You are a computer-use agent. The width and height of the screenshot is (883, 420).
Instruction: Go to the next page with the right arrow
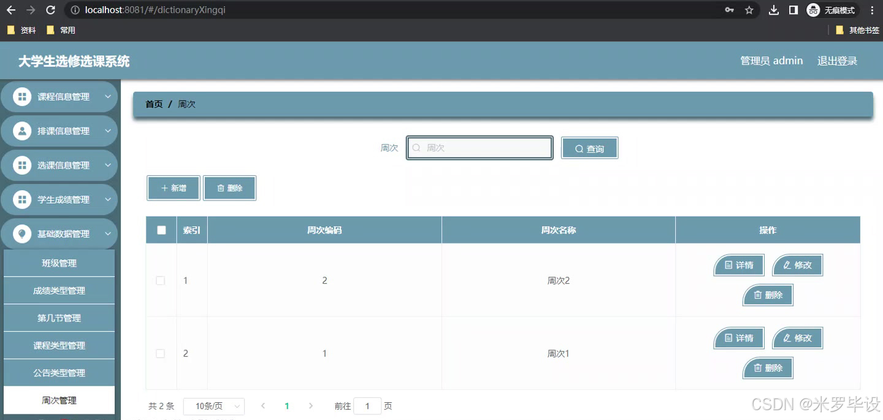pos(311,406)
